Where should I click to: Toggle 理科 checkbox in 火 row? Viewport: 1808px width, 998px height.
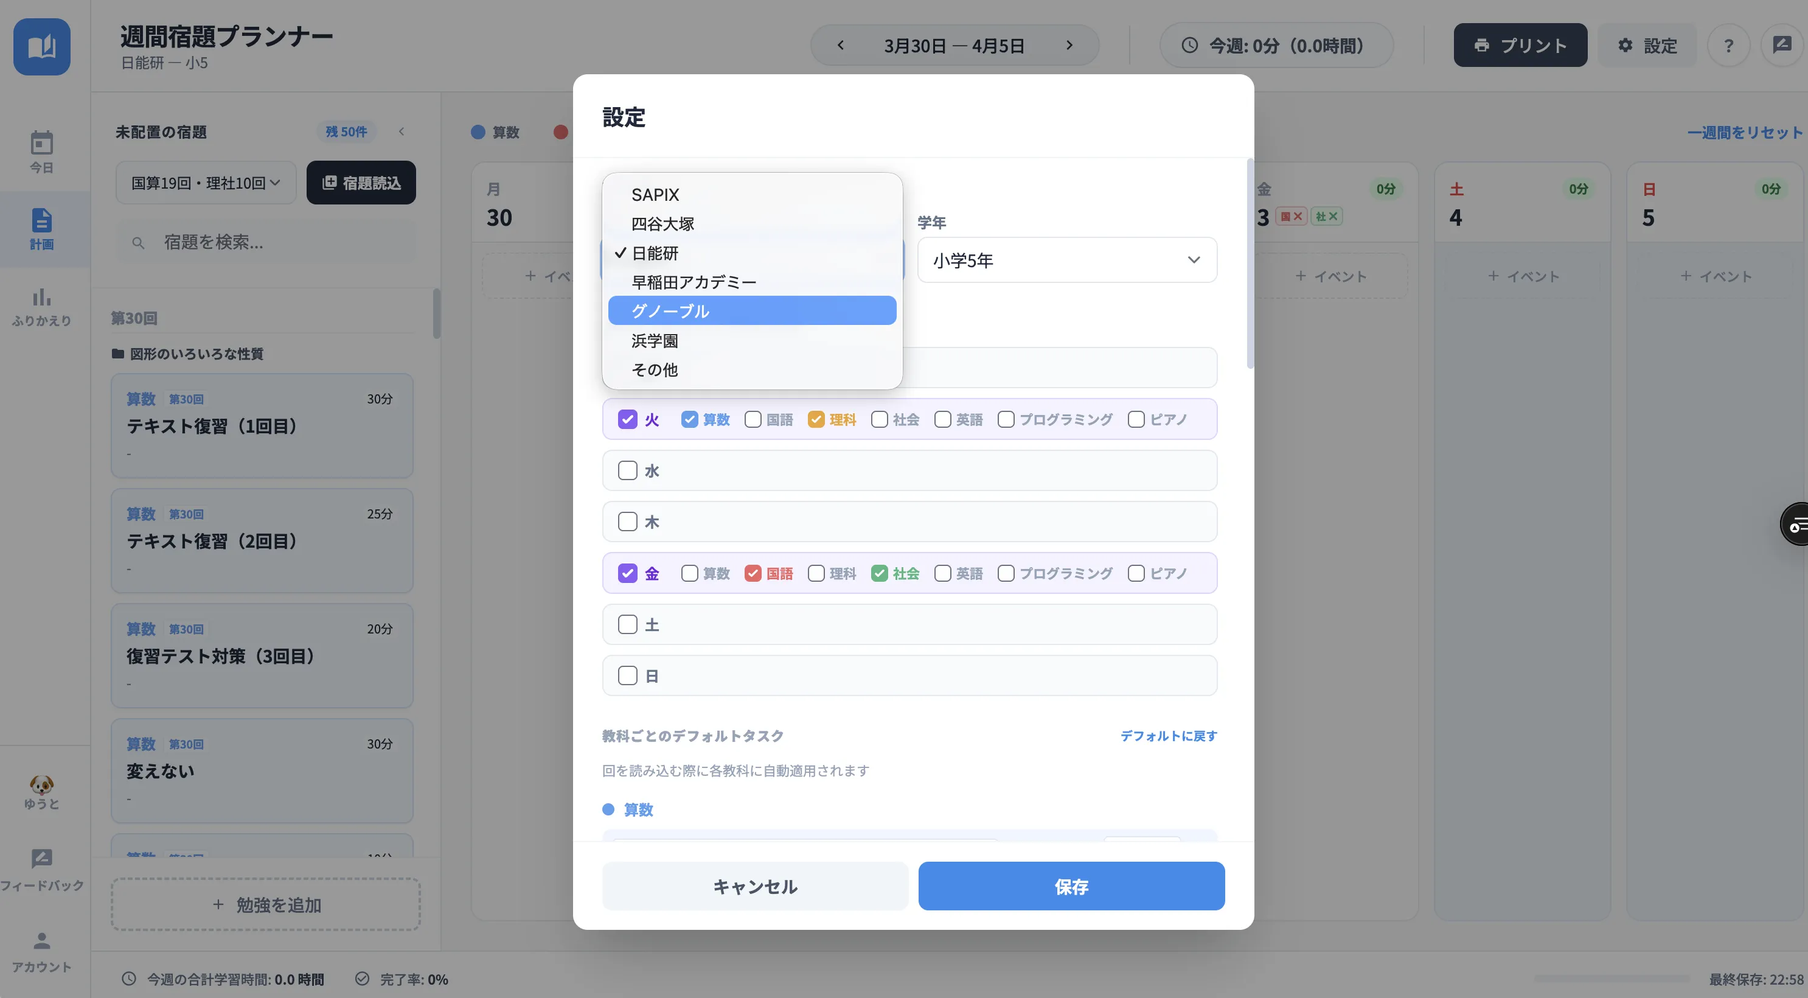[x=816, y=419]
